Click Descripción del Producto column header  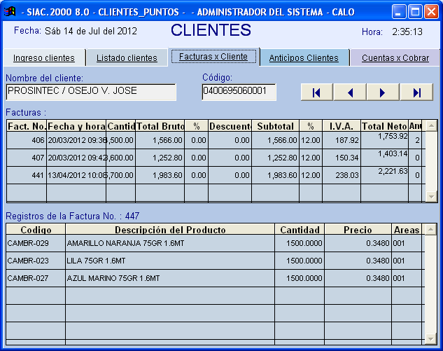pyautogui.click(x=170, y=230)
